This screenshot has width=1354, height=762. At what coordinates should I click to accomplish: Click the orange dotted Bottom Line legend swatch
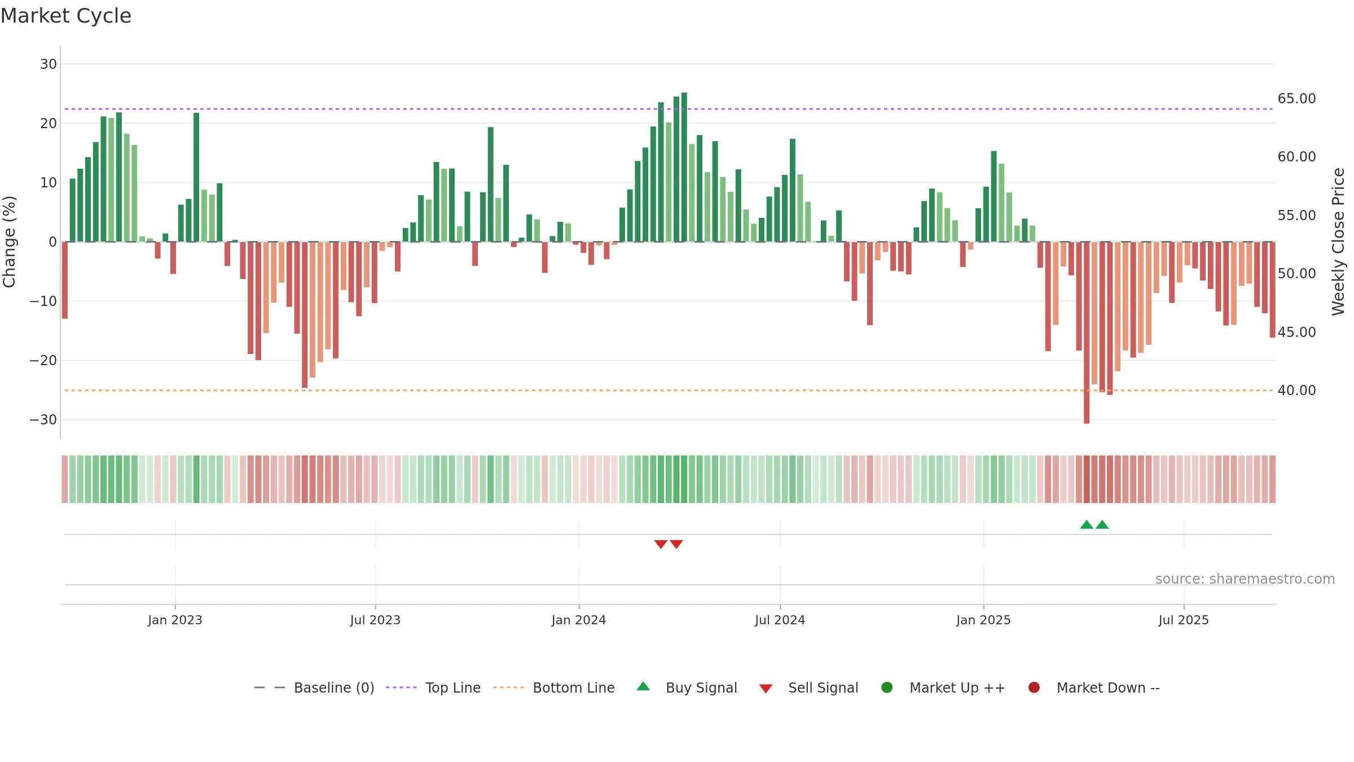click(508, 687)
